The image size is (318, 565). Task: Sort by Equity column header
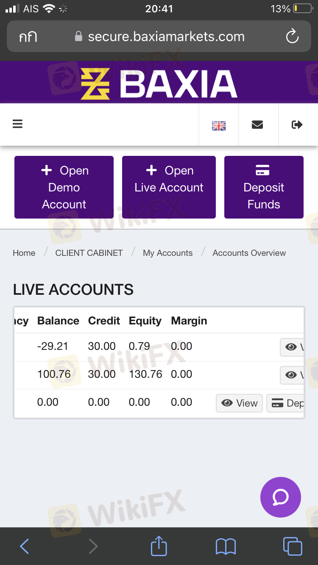(145, 321)
